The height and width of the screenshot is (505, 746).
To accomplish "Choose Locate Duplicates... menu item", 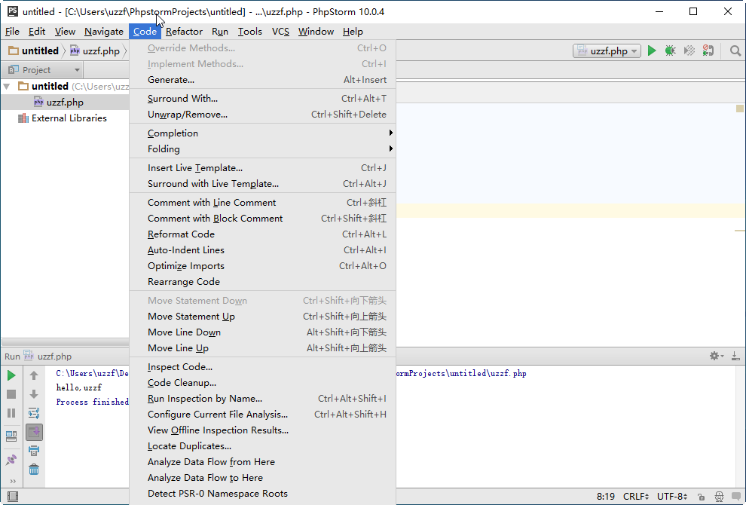I will 263,446.
